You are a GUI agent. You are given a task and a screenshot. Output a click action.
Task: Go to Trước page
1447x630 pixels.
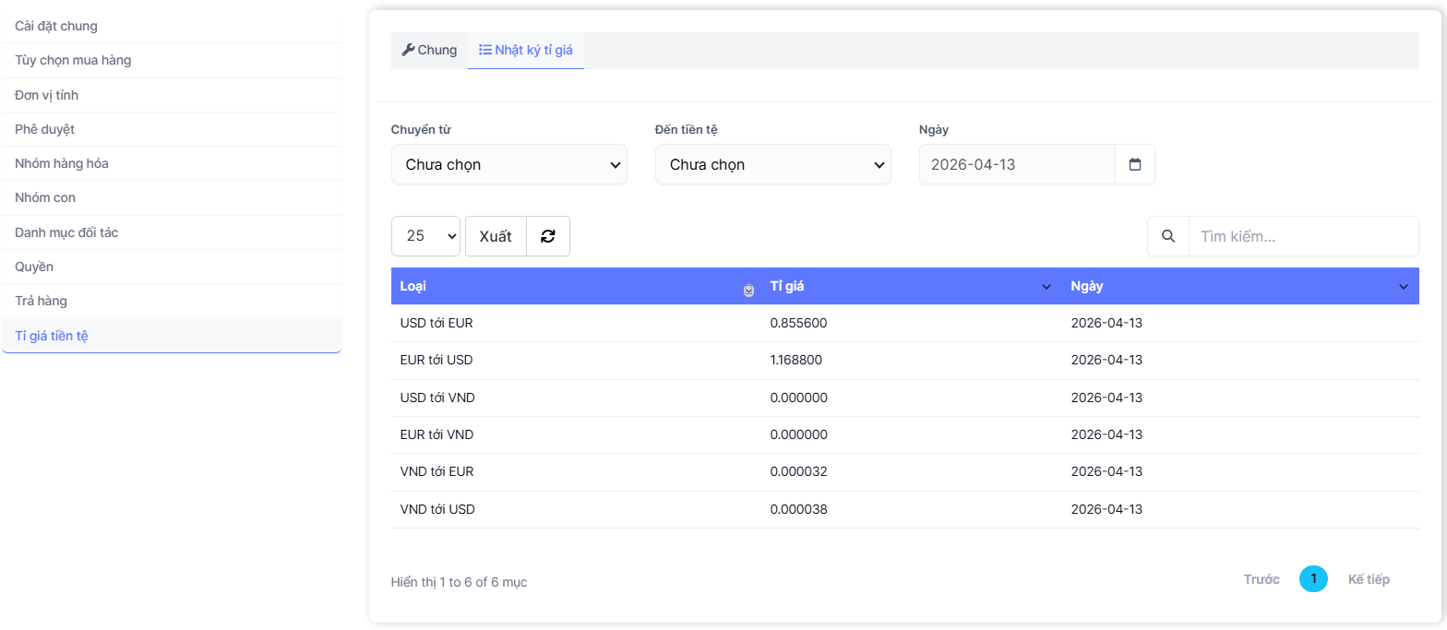(x=1262, y=579)
